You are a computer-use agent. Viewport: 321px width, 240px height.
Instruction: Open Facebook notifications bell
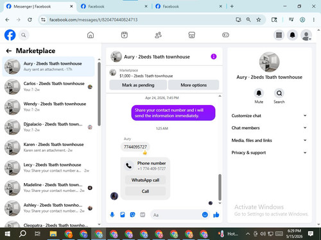point(292,35)
